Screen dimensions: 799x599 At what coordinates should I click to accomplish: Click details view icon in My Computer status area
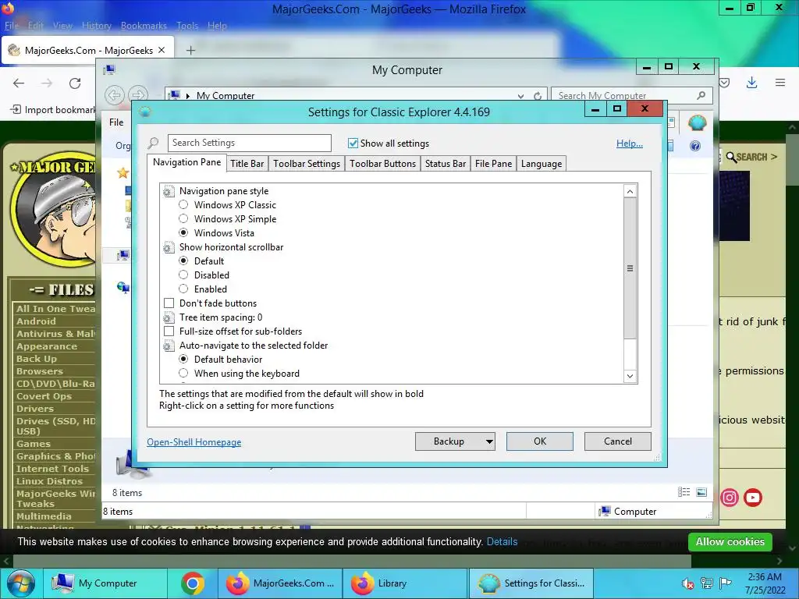coord(684,492)
